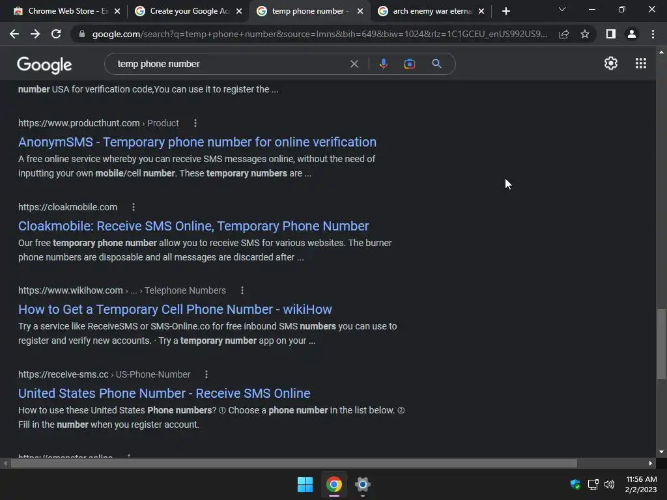Open Settings app from taskbar
The width and height of the screenshot is (667, 500).
coord(363,484)
